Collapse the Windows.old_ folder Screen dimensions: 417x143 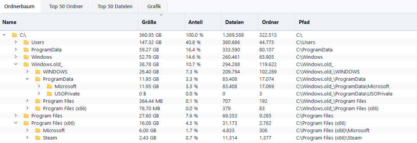click(16, 64)
